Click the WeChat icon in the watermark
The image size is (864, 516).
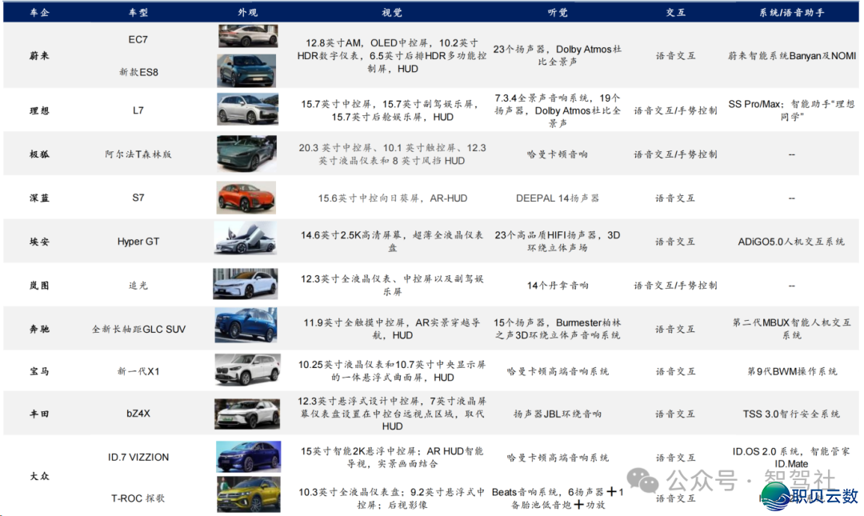(643, 480)
